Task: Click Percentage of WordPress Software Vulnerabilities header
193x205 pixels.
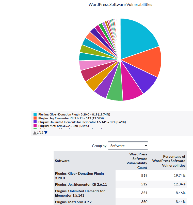Action: click(x=169, y=161)
